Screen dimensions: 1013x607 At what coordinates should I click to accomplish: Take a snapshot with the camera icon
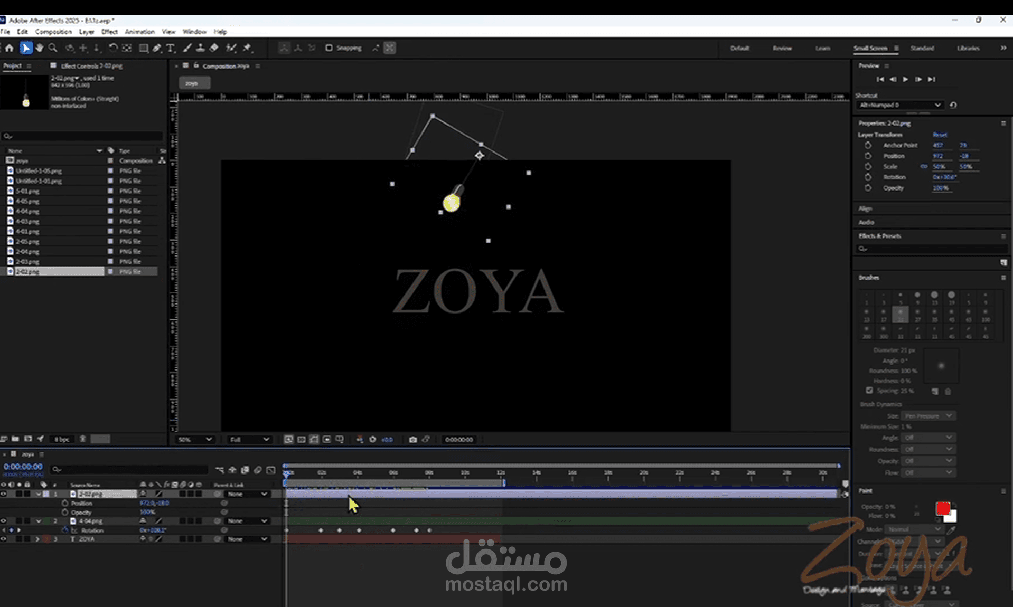[x=413, y=439]
